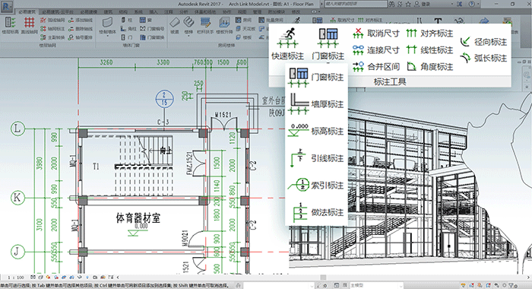Open the 楼梯 dropdown arrow below the icon
The image size is (532, 289).
point(188,36)
